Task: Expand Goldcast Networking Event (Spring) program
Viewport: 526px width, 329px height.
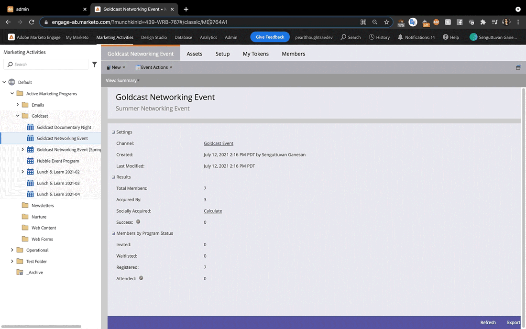Action: (22, 149)
